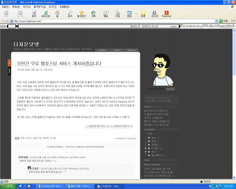This screenshot has width=236, height=189.
Task: Select the 유희 category
Action: pos(153,141)
